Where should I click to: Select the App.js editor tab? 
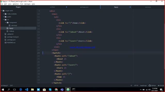116,7
